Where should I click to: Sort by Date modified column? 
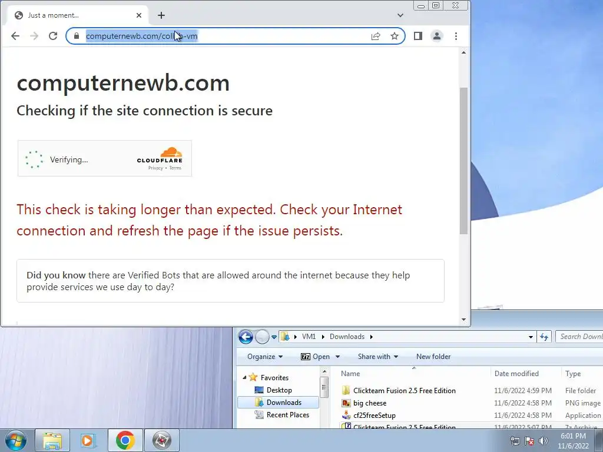point(525,374)
